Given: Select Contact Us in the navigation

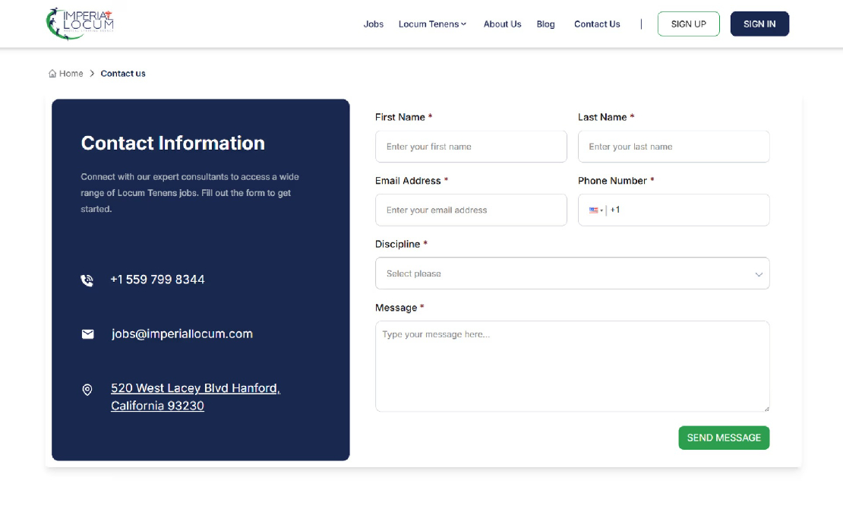Looking at the screenshot, I should [597, 24].
